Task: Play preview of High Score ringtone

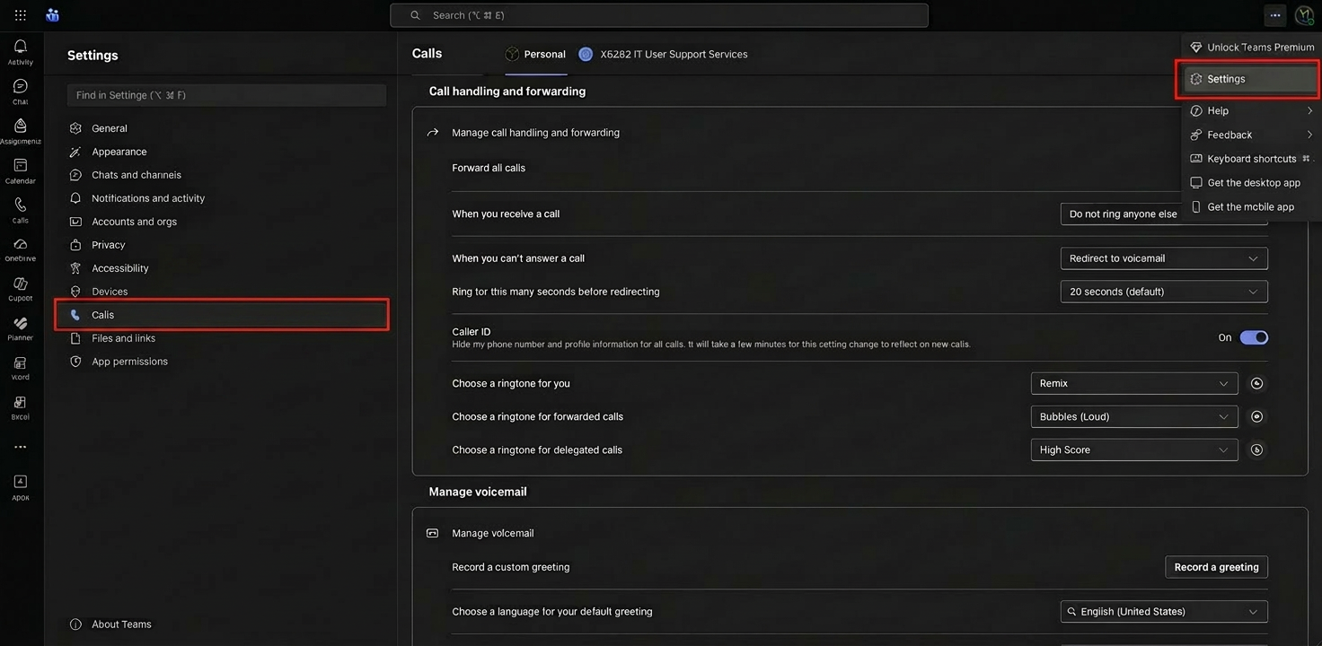Action: point(1256,450)
